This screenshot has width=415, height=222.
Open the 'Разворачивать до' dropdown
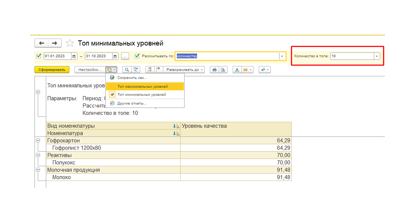184,70
